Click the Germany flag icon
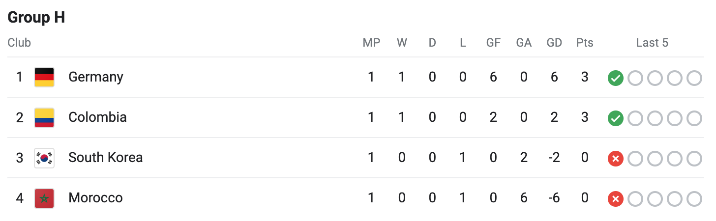The image size is (716, 221). (44, 77)
